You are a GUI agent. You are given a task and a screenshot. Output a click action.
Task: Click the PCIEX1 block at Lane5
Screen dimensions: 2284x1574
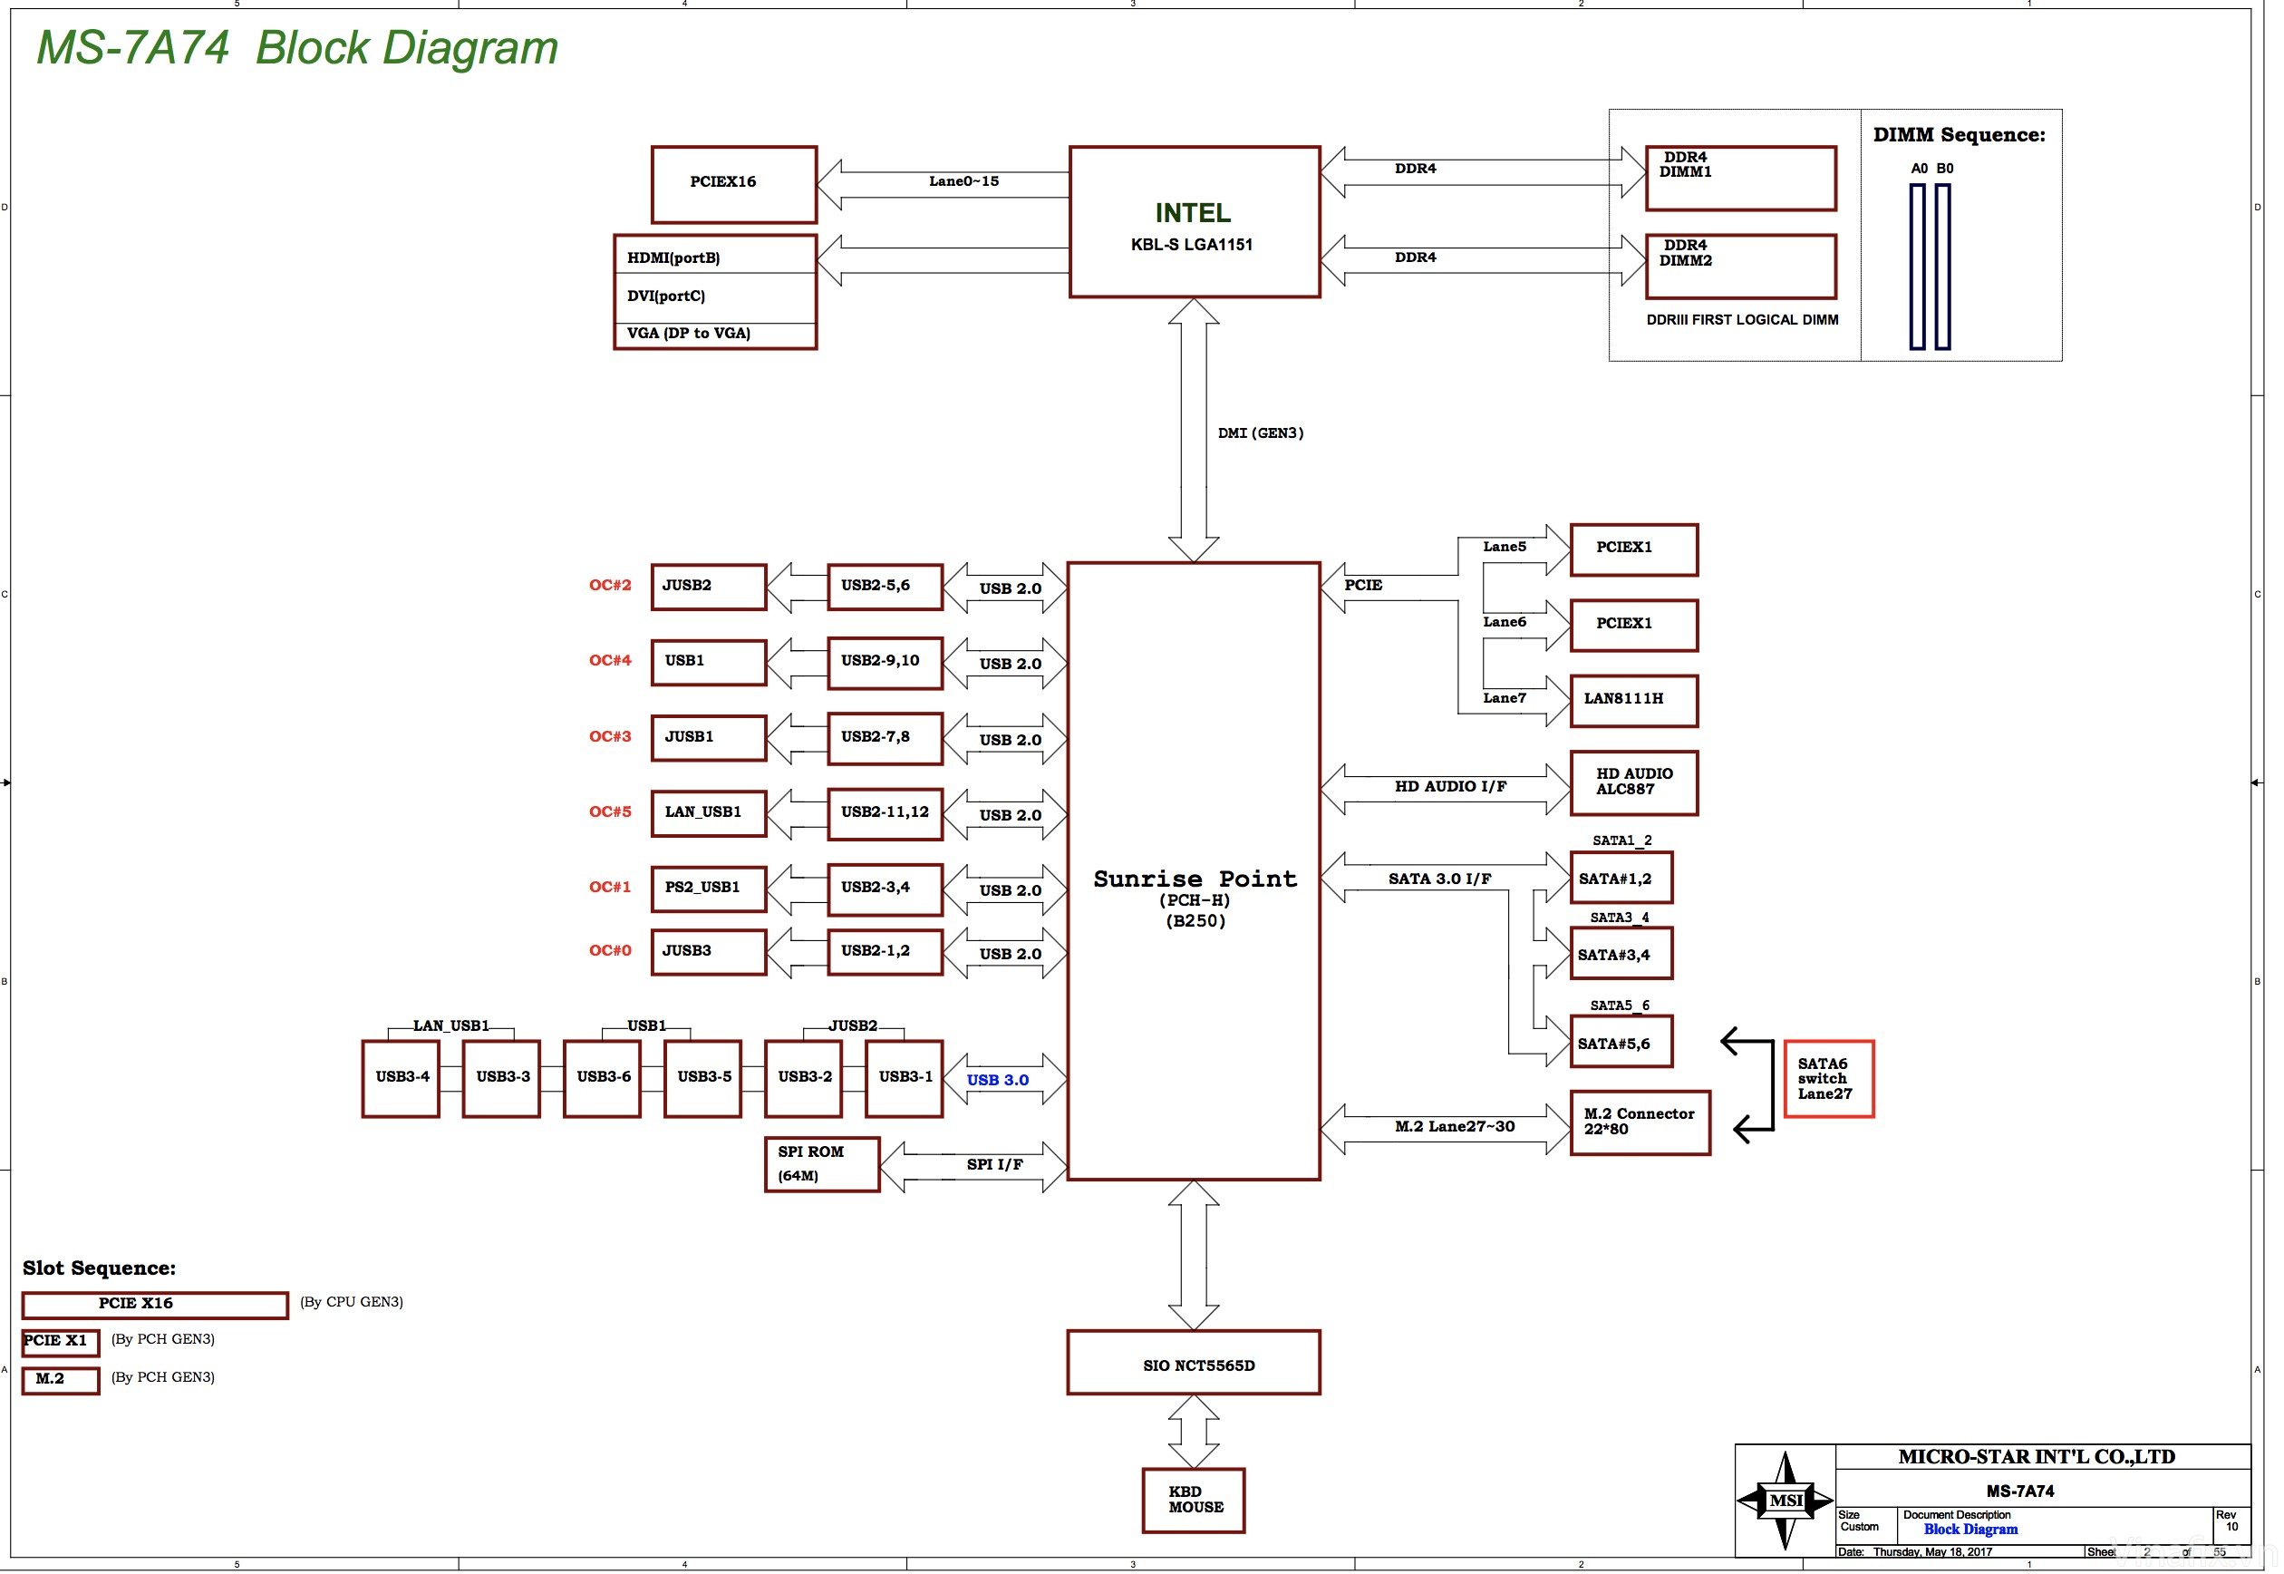pyautogui.click(x=1633, y=550)
